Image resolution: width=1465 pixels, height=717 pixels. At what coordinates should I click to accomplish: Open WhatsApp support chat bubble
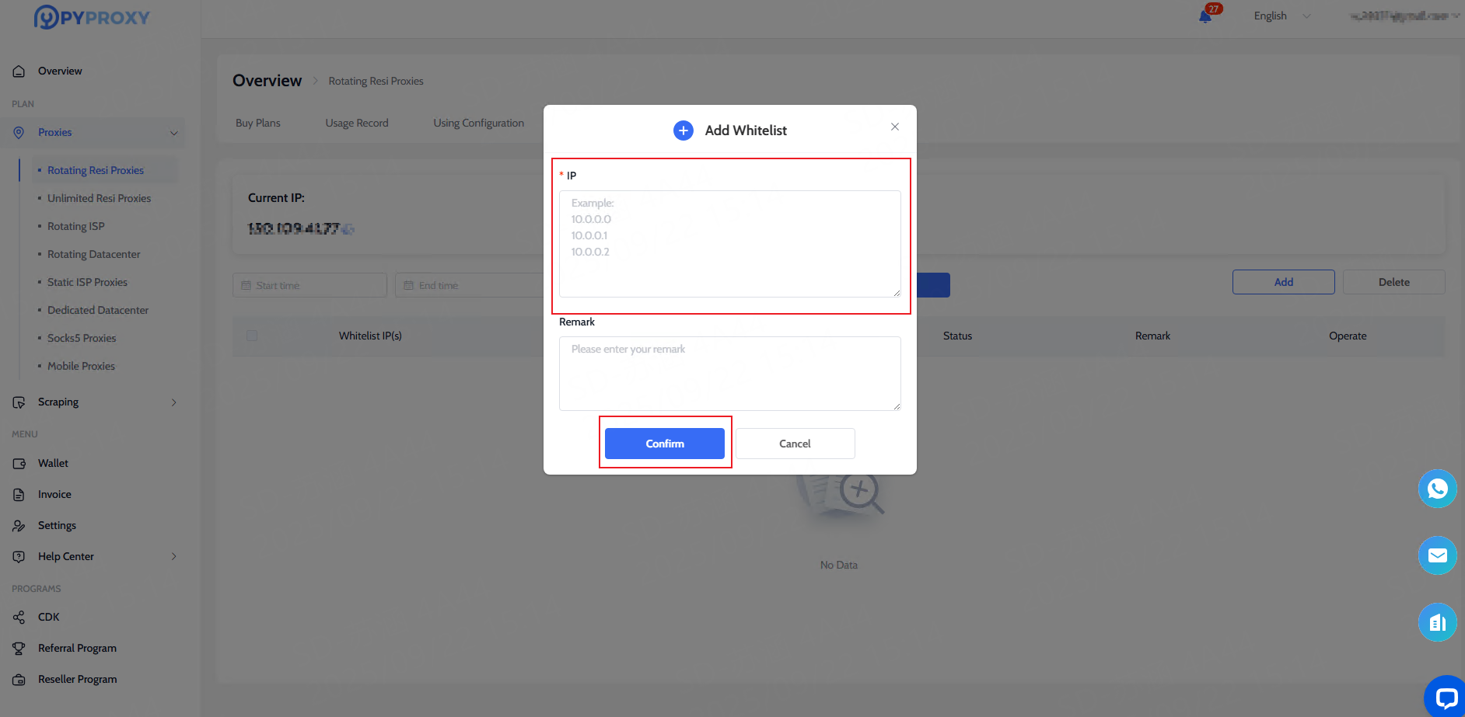(1437, 489)
